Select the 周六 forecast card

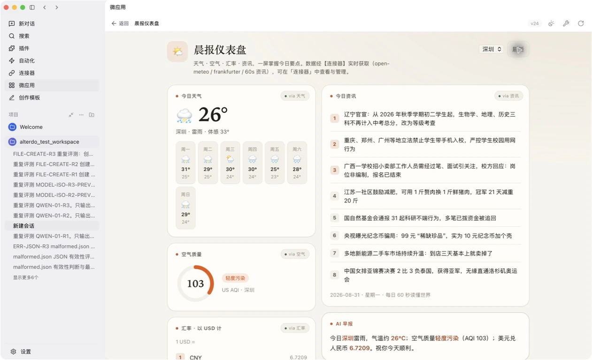(297, 163)
